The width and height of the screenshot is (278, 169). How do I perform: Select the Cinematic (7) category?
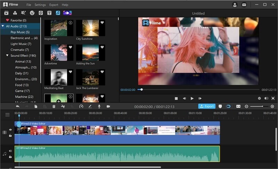[x=20, y=50]
